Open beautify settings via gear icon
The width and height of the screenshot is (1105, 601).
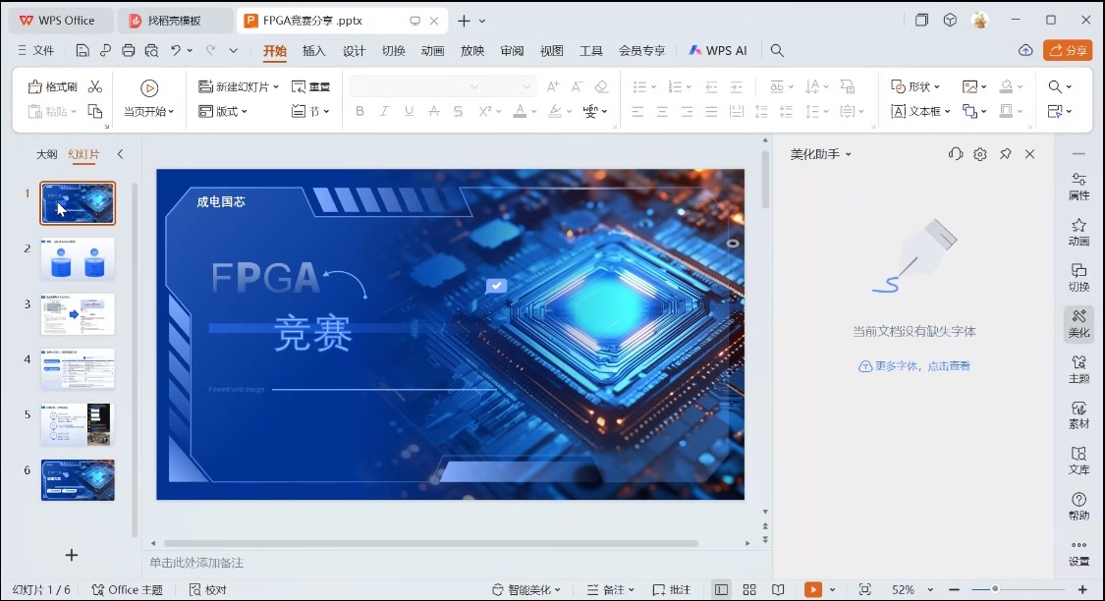pyautogui.click(x=979, y=154)
